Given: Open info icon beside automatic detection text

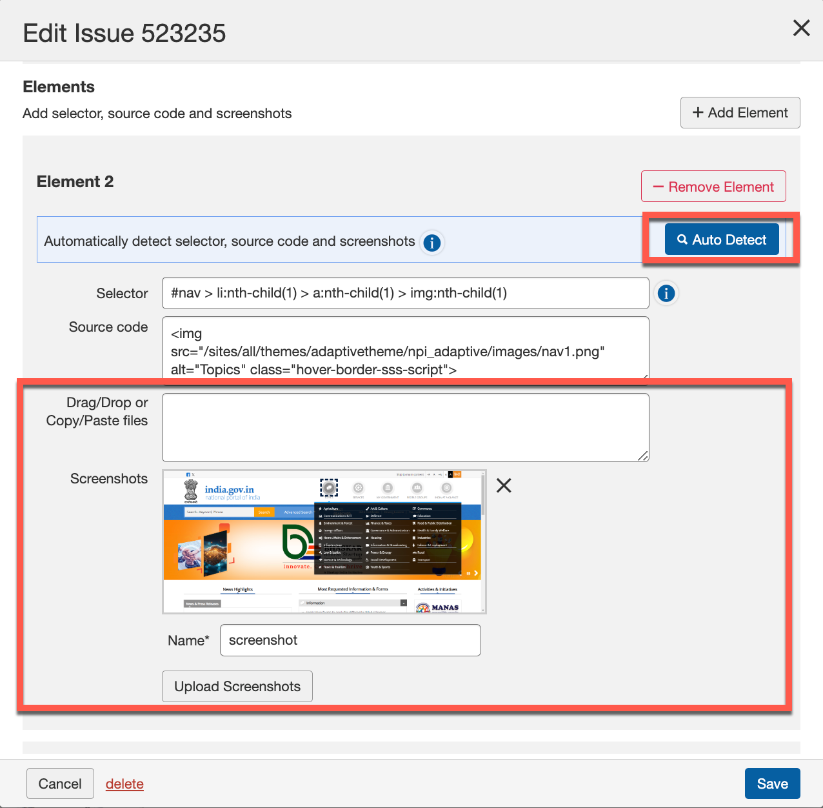Looking at the screenshot, I should click(431, 243).
